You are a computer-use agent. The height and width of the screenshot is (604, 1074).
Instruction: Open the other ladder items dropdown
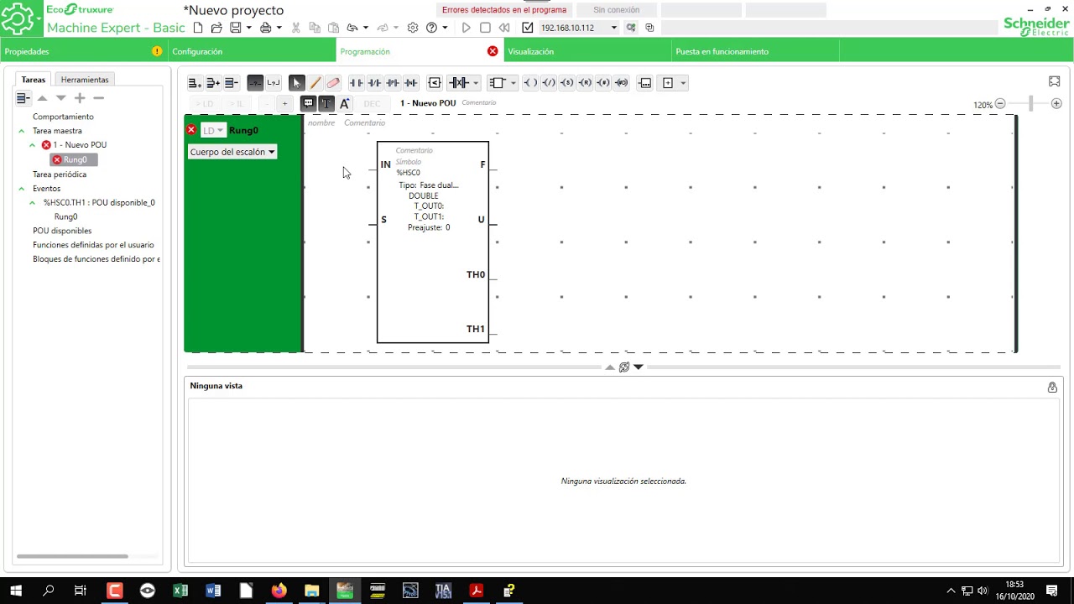pos(684,83)
